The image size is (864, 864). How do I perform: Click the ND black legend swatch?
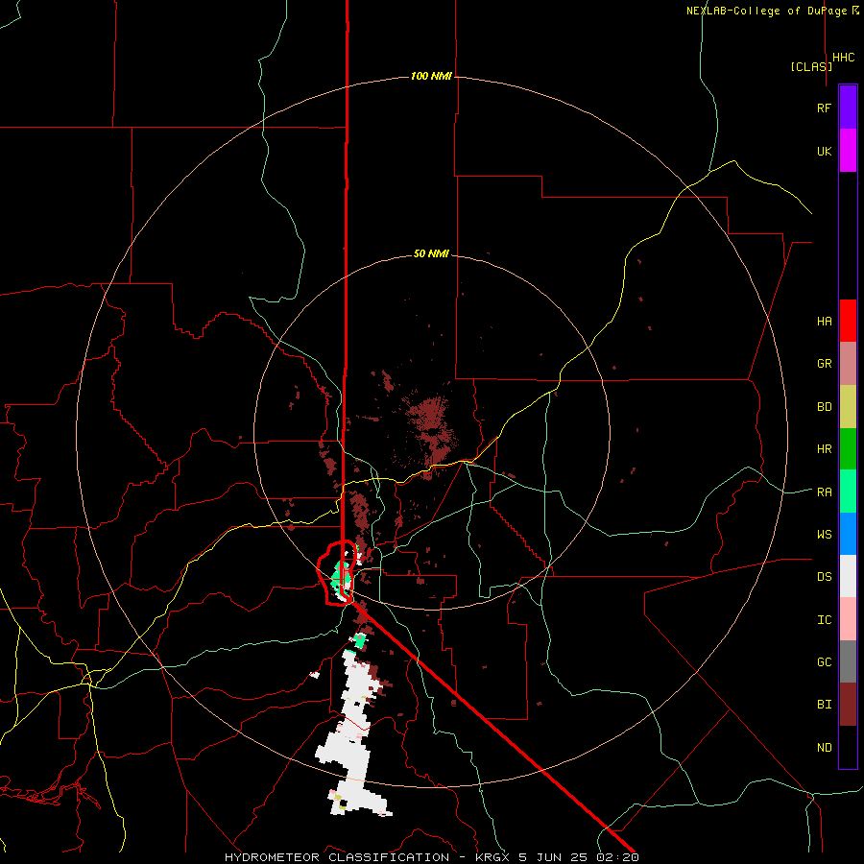tap(848, 747)
